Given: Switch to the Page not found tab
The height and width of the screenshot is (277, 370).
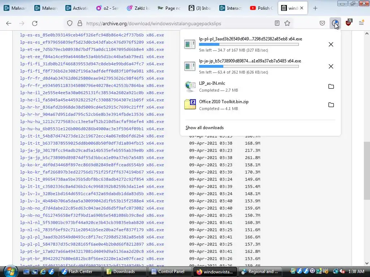Looking at the screenshot, I should coord(169,8).
